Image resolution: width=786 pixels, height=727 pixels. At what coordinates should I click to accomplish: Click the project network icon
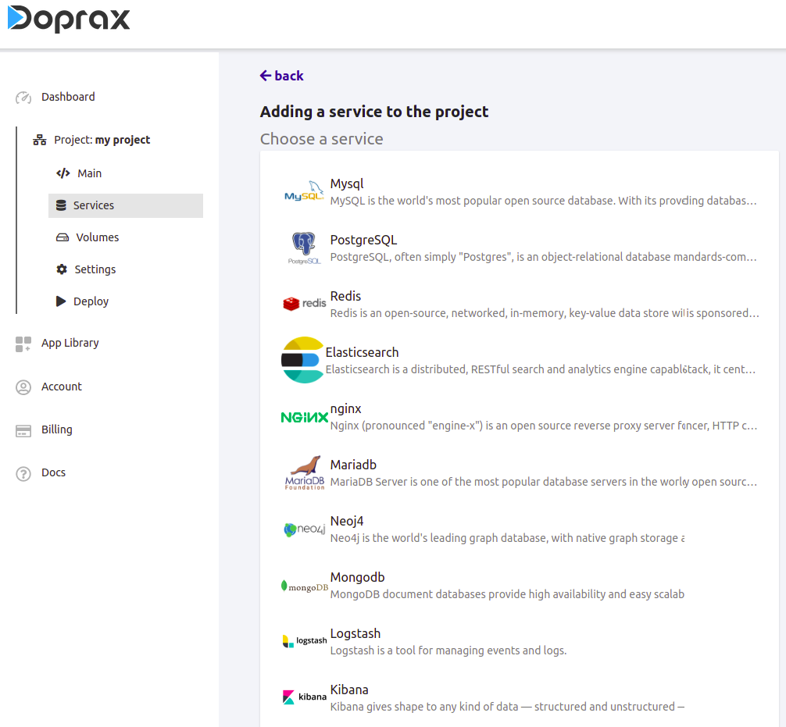(40, 140)
